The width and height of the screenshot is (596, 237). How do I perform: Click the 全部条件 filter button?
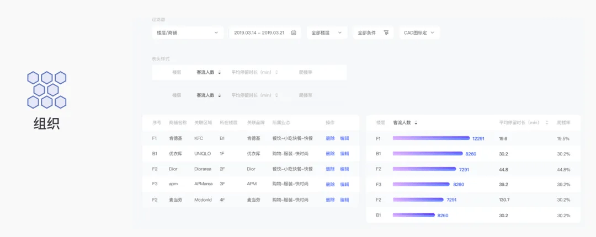point(373,33)
